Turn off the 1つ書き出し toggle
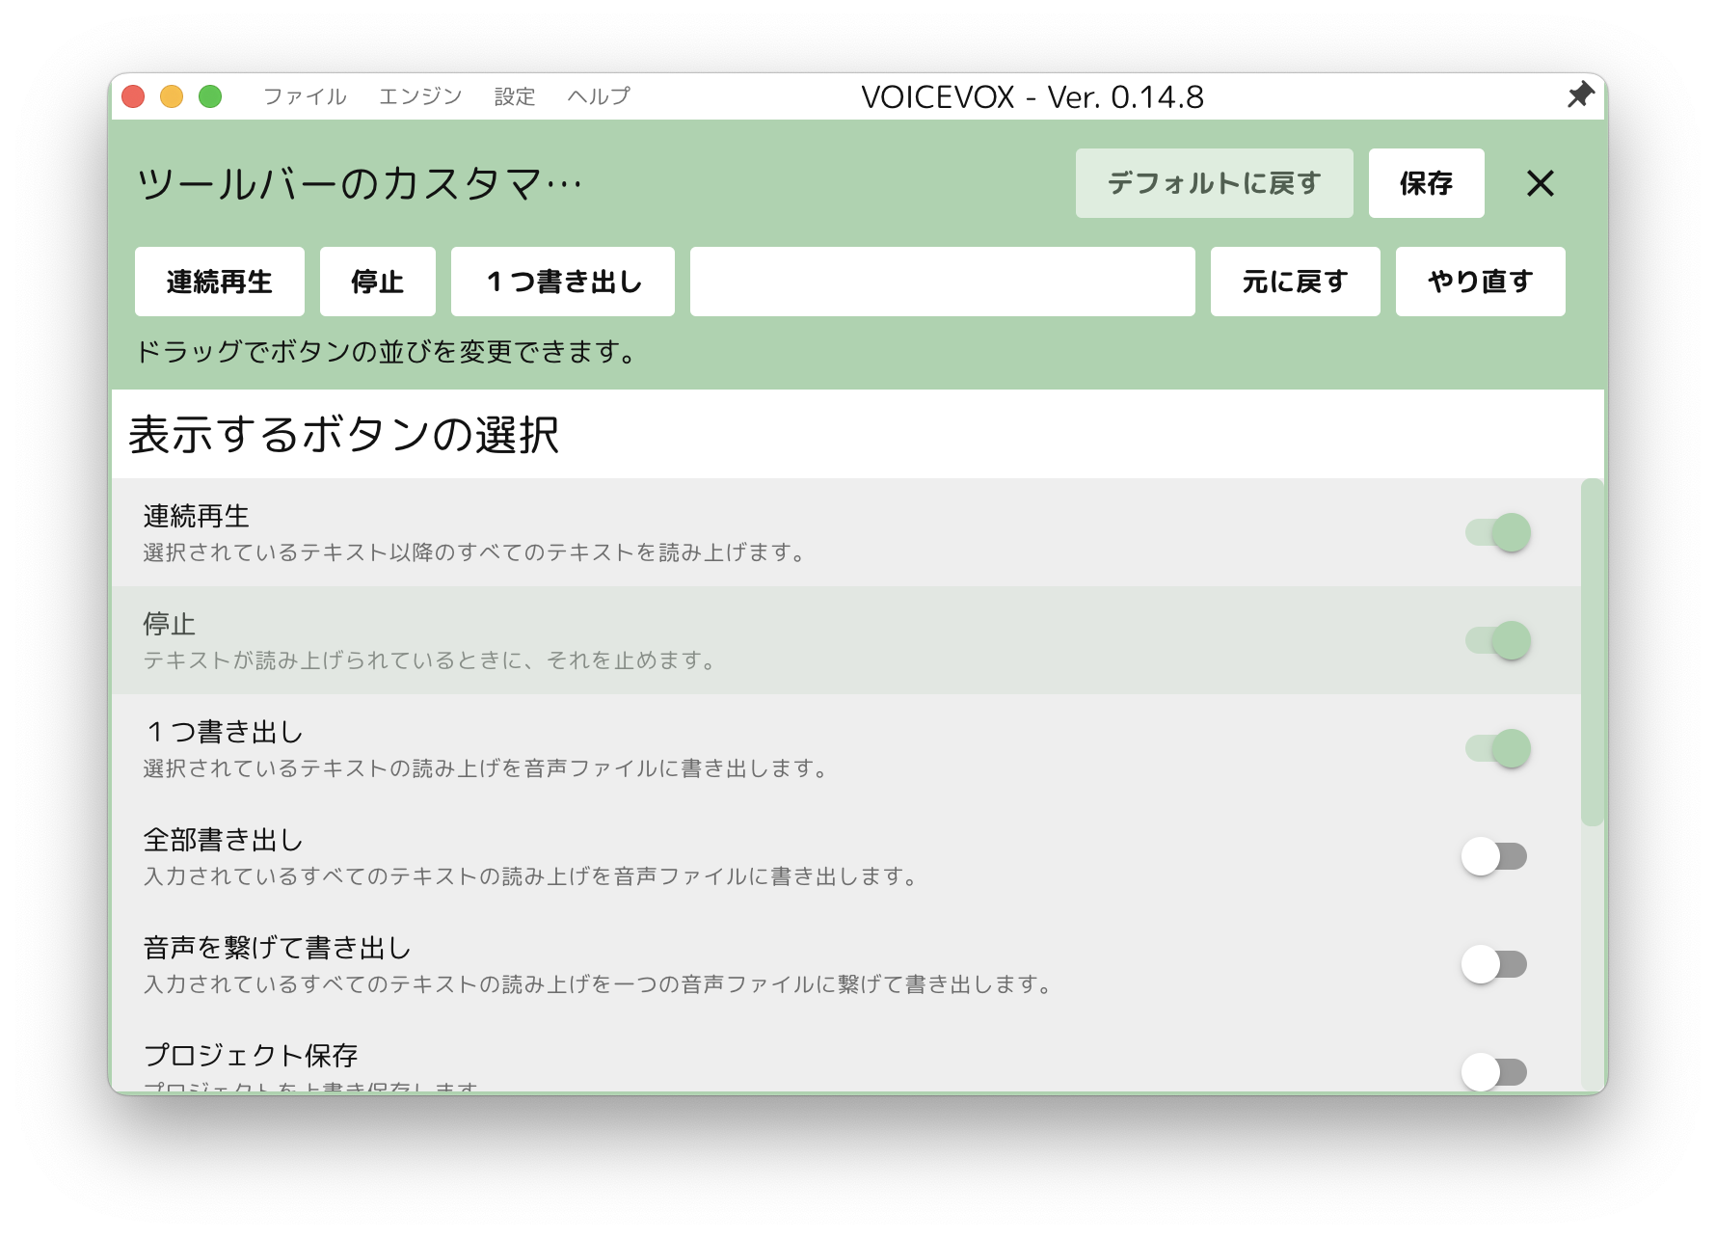The height and width of the screenshot is (1238, 1716). tap(1498, 748)
